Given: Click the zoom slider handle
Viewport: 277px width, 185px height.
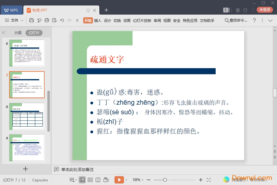Looking at the screenshot, I should (x=165, y=180).
